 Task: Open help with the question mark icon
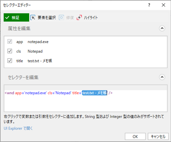pyautogui.click(x=149, y=5)
